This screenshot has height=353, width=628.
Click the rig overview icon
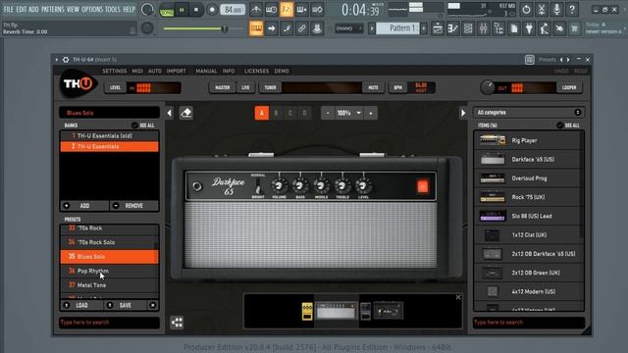[177, 323]
